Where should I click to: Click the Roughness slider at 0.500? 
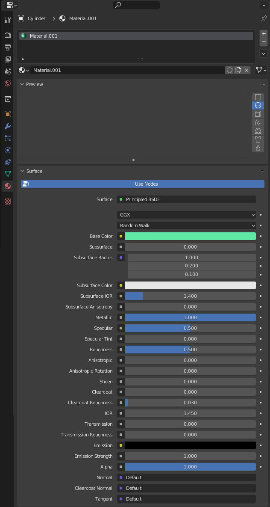pyautogui.click(x=190, y=350)
